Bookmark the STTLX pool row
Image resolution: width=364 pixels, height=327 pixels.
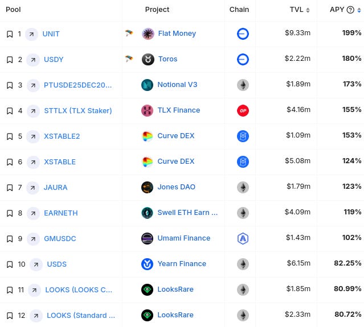coord(10,111)
